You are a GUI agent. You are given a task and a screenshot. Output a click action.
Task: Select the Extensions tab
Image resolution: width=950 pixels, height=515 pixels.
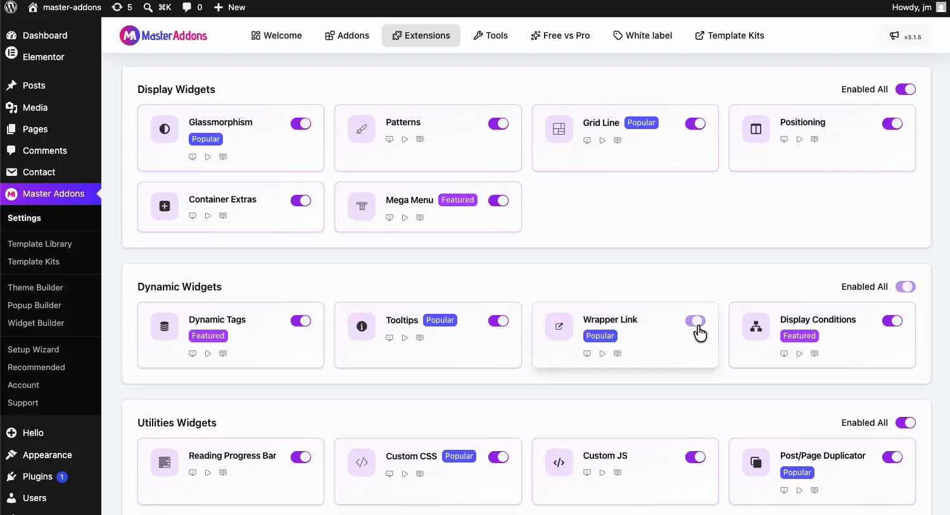(x=421, y=35)
